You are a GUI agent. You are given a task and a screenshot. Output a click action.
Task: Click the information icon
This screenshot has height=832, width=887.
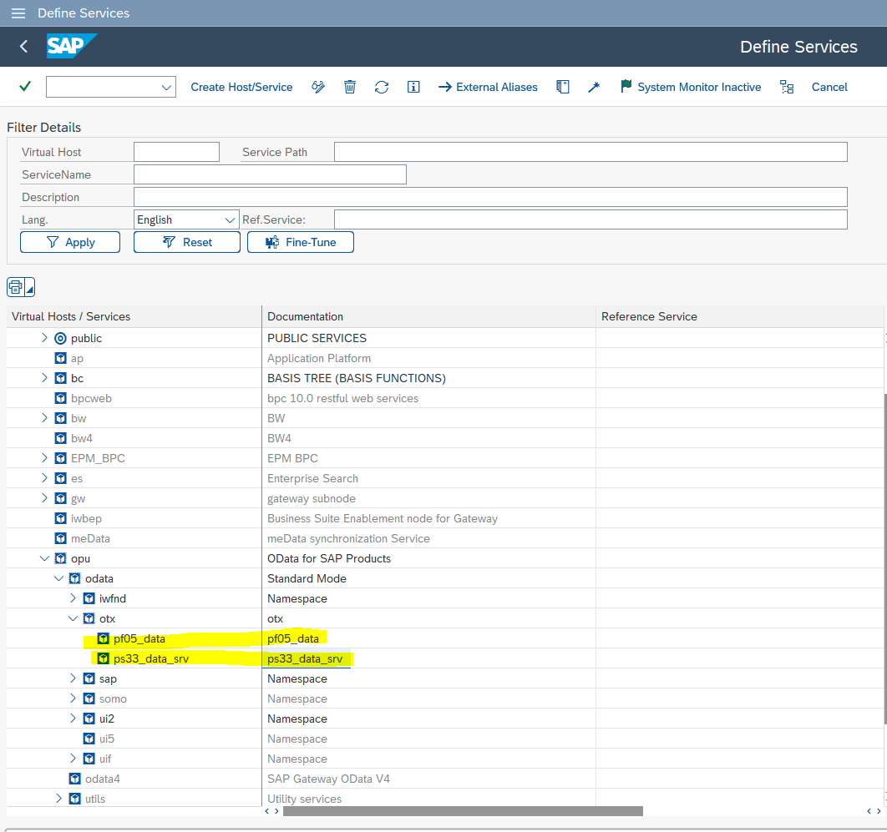tap(413, 87)
